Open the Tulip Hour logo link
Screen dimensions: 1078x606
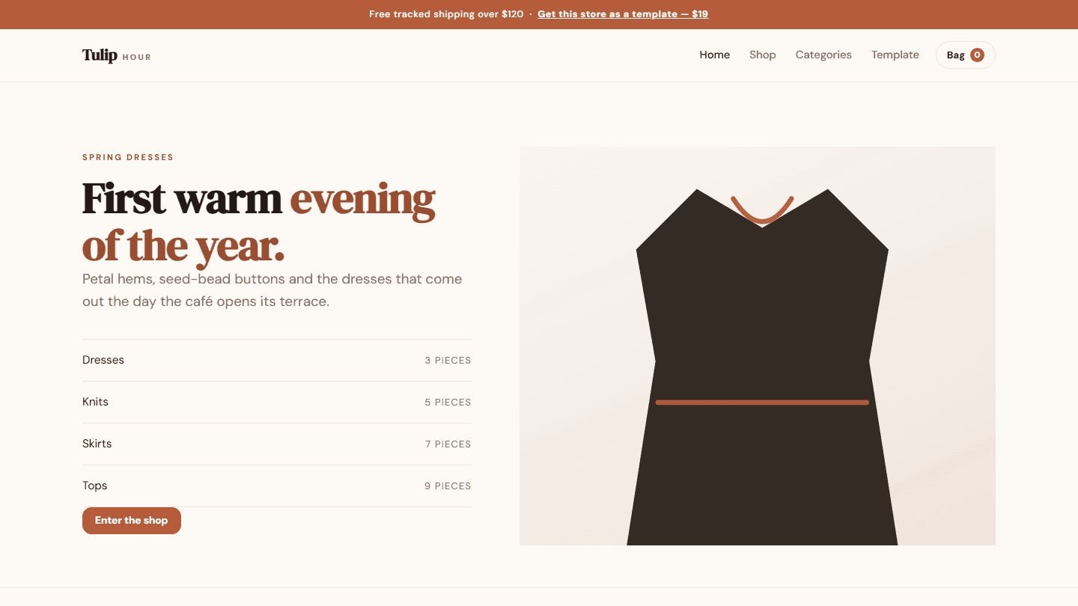pos(117,55)
